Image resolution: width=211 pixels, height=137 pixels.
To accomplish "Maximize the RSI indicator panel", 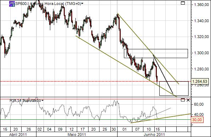I will point(183,100).
